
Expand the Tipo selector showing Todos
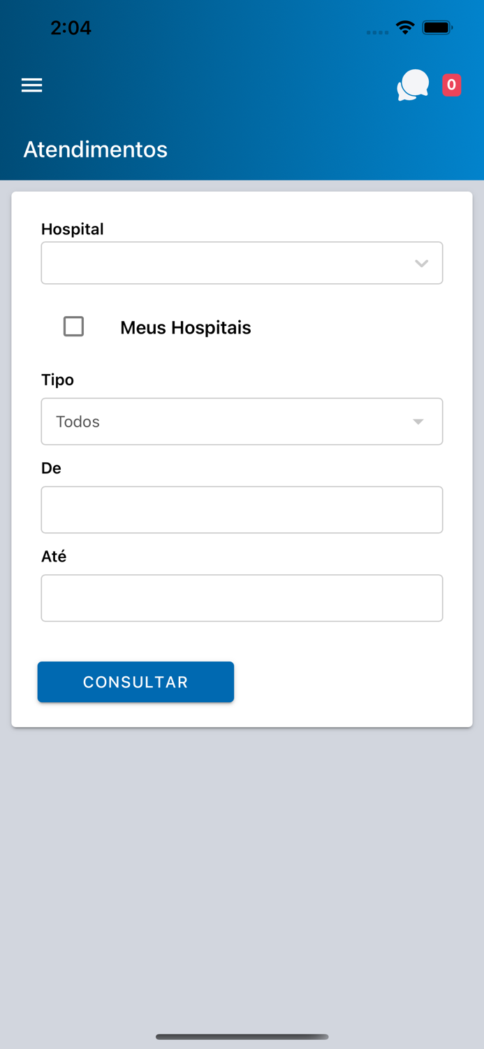(x=242, y=422)
